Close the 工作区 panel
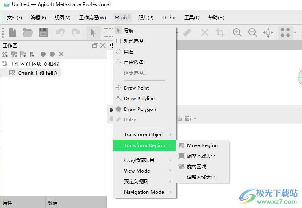This screenshot has height=208, width=302. (103, 46)
